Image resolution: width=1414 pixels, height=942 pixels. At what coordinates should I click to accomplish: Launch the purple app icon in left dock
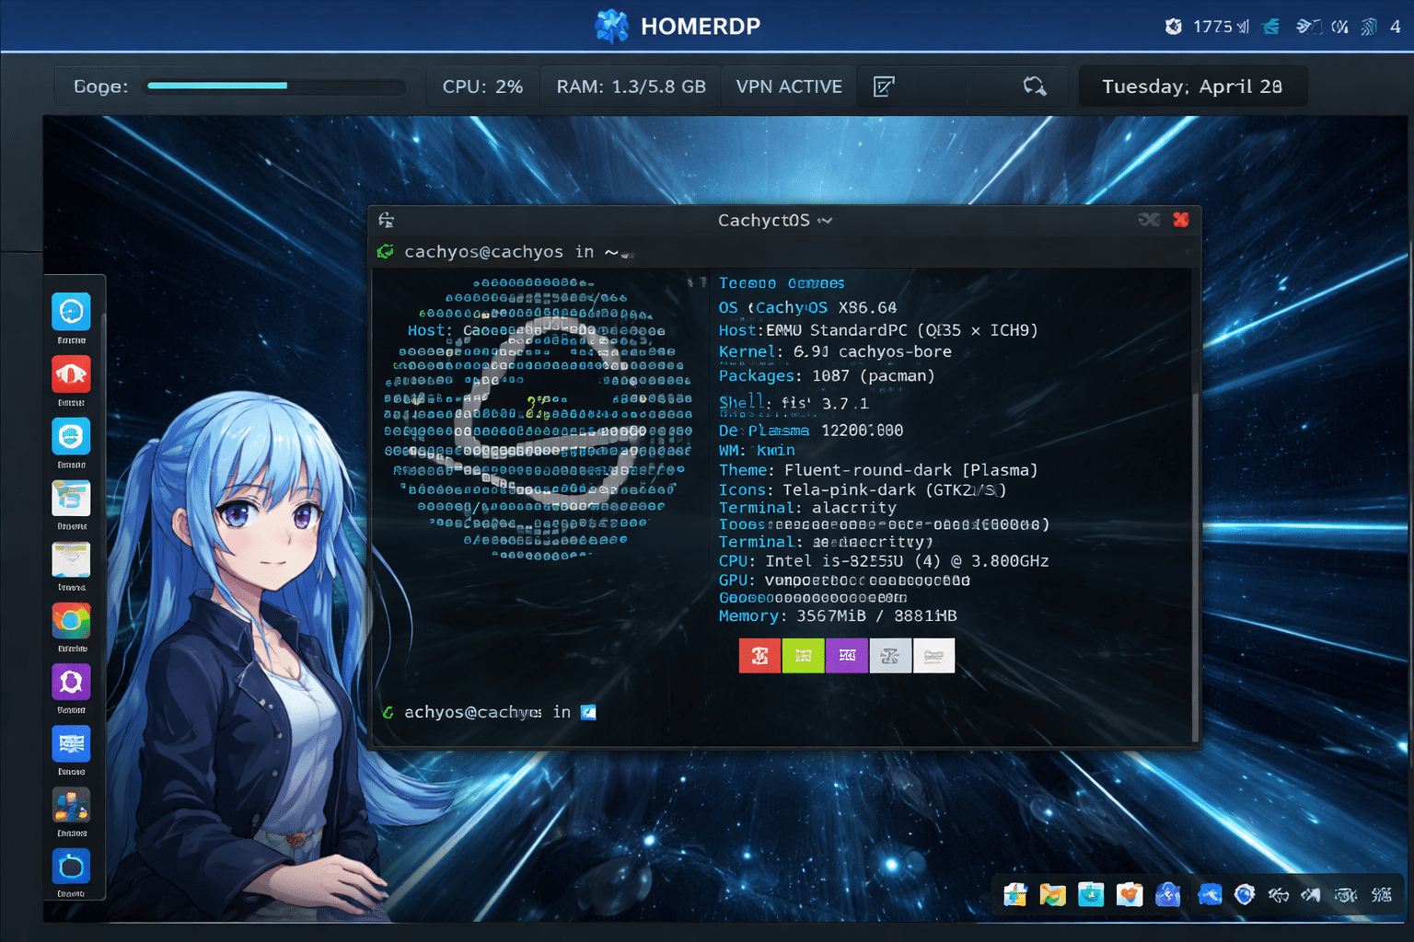tap(71, 682)
